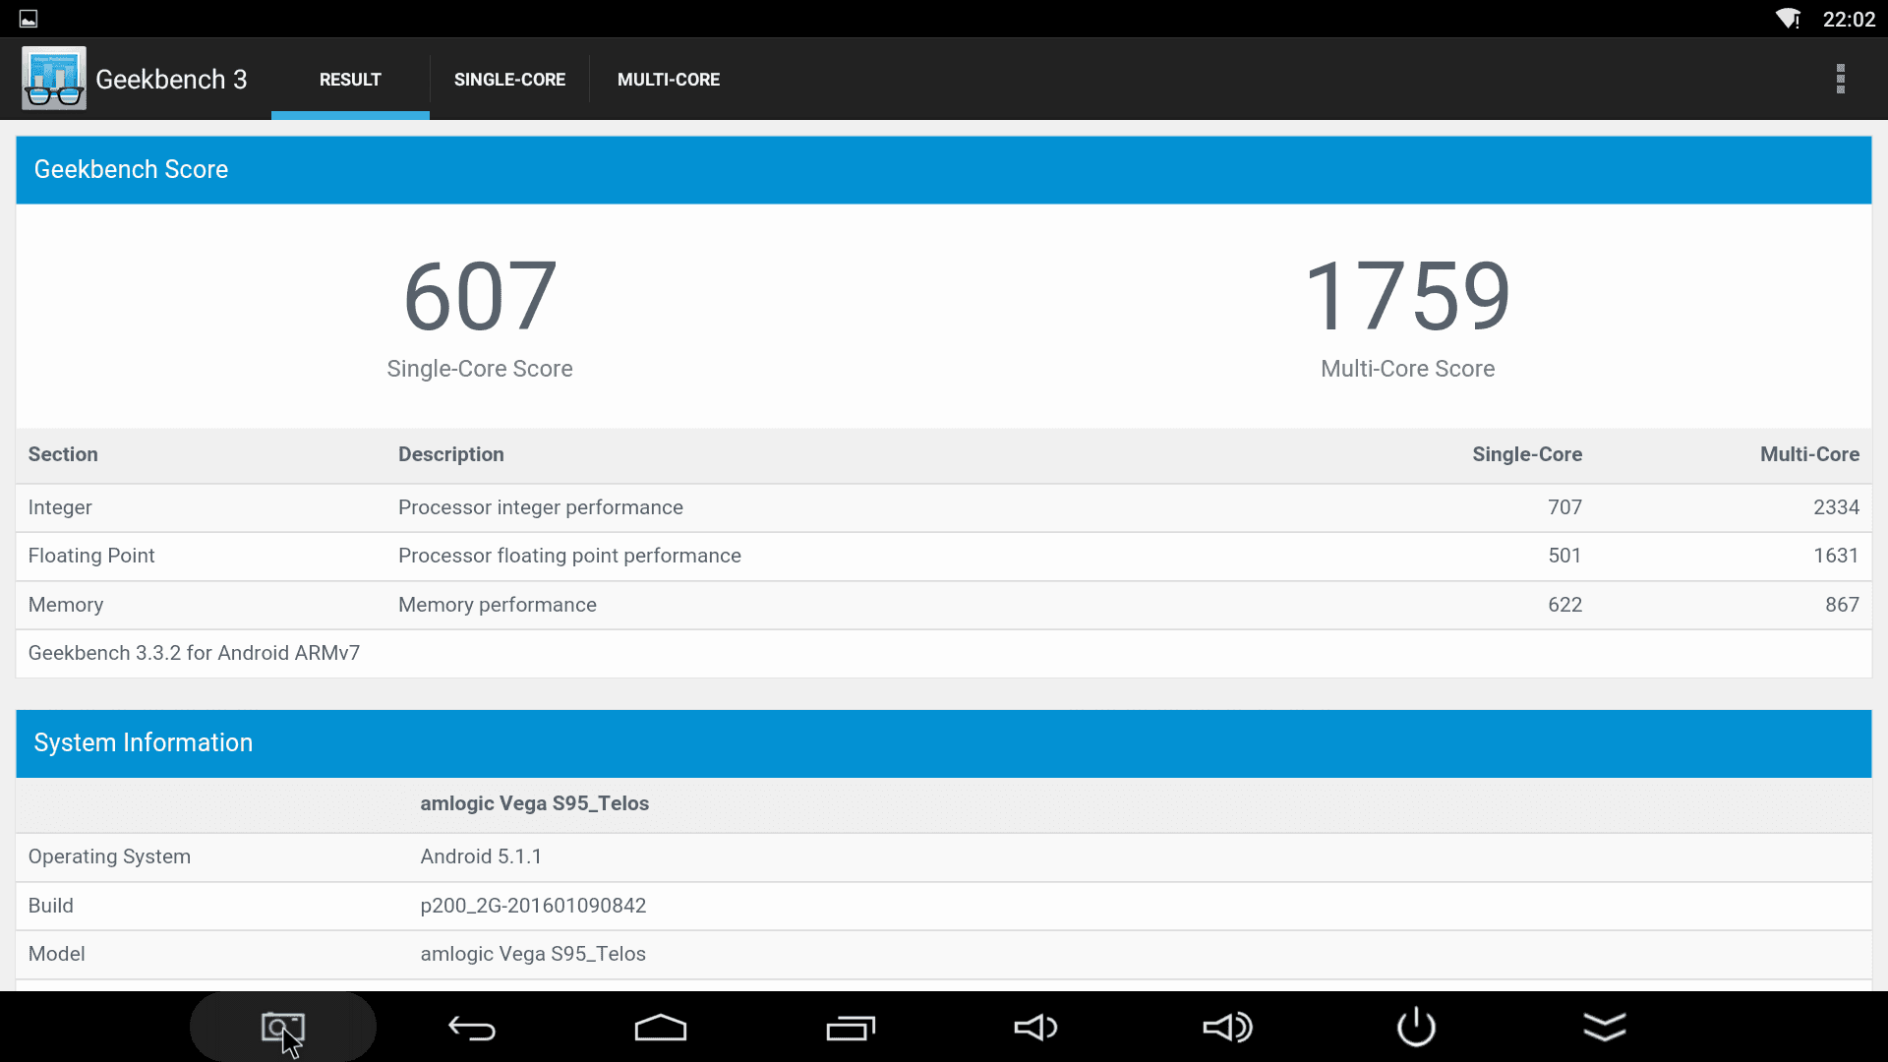Take a screenshot with the navigation bar icon
Viewport: 1888px width, 1062px height.
coord(283,1028)
